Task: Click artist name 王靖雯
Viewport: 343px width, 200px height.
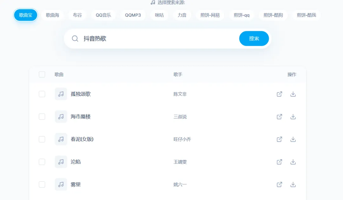Action: click(180, 162)
